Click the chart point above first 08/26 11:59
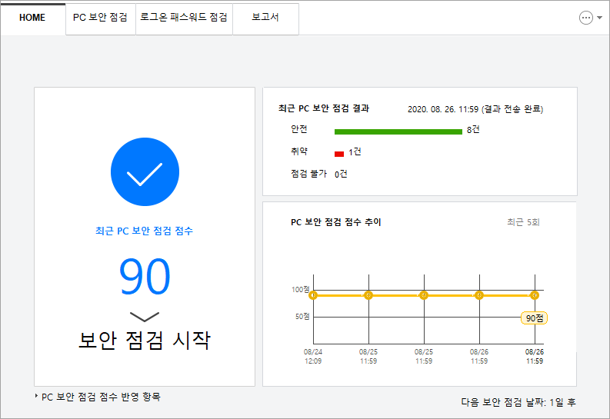 click(479, 295)
